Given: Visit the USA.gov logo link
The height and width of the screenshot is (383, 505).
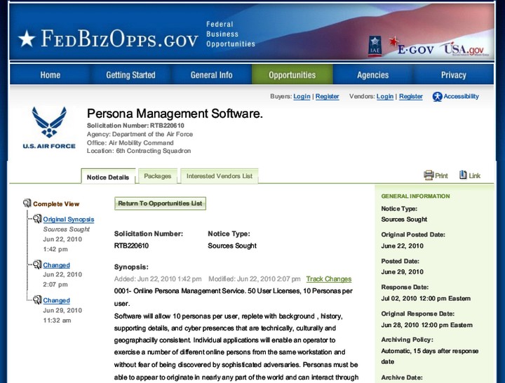Looking at the screenshot, I should coord(465,49).
